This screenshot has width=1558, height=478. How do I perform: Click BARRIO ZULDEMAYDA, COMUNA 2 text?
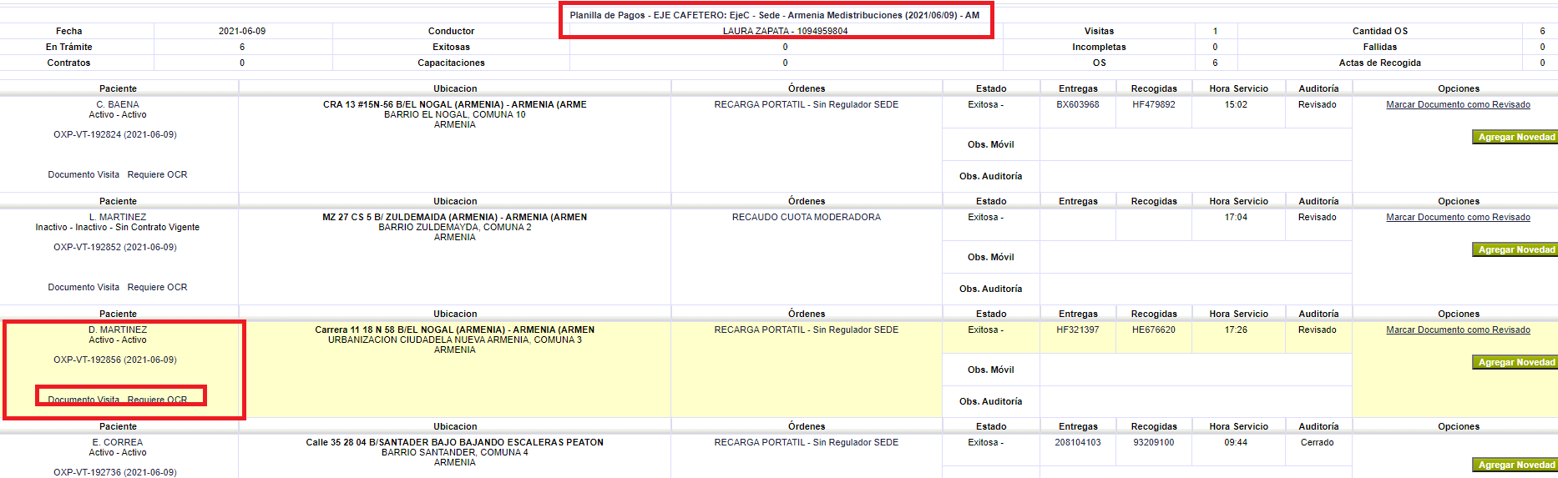coord(455,228)
